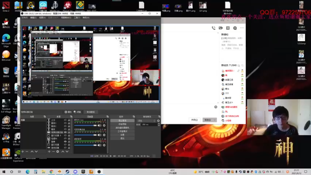This screenshot has width=311, height=175.
Task: Toggle lock on the video capture device source
Action: coord(69,132)
